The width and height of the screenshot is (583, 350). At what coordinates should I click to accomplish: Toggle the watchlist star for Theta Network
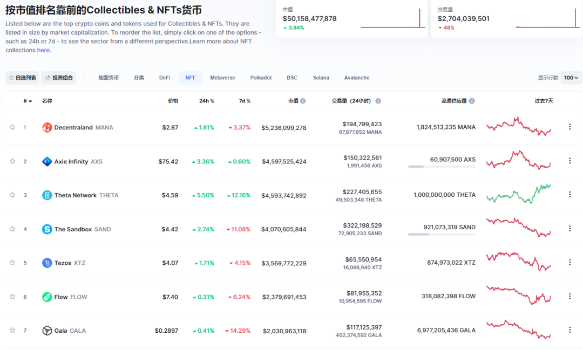pyautogui.click(x=12, y=195)
